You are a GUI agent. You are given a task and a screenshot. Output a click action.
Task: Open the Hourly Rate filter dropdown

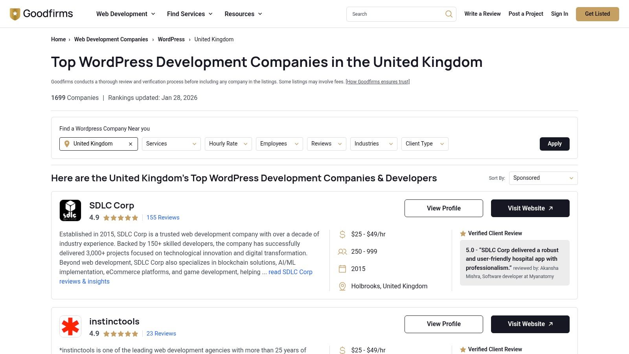(x=228, y=144)
